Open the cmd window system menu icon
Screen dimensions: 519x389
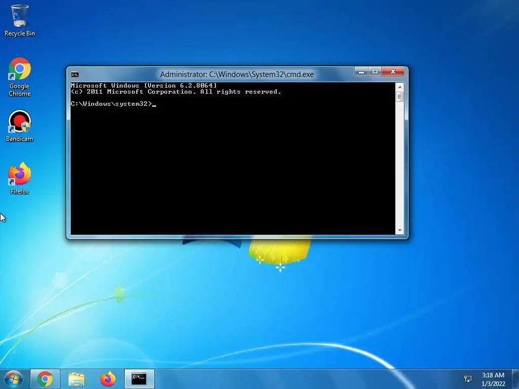tap(75, 74)
